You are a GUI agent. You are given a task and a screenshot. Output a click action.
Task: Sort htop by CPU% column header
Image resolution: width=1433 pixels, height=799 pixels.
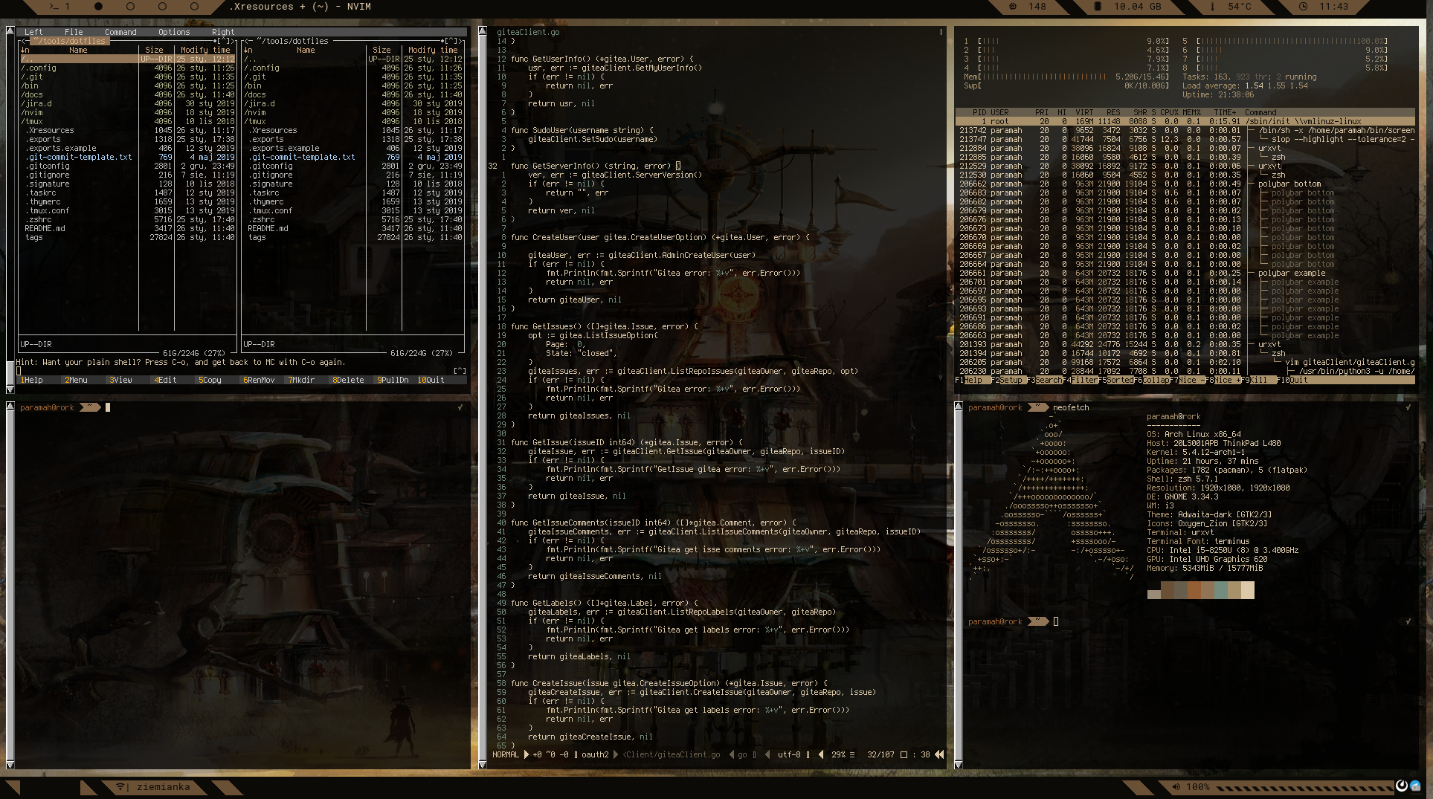pyautogui.click(x=1169, y=113)
